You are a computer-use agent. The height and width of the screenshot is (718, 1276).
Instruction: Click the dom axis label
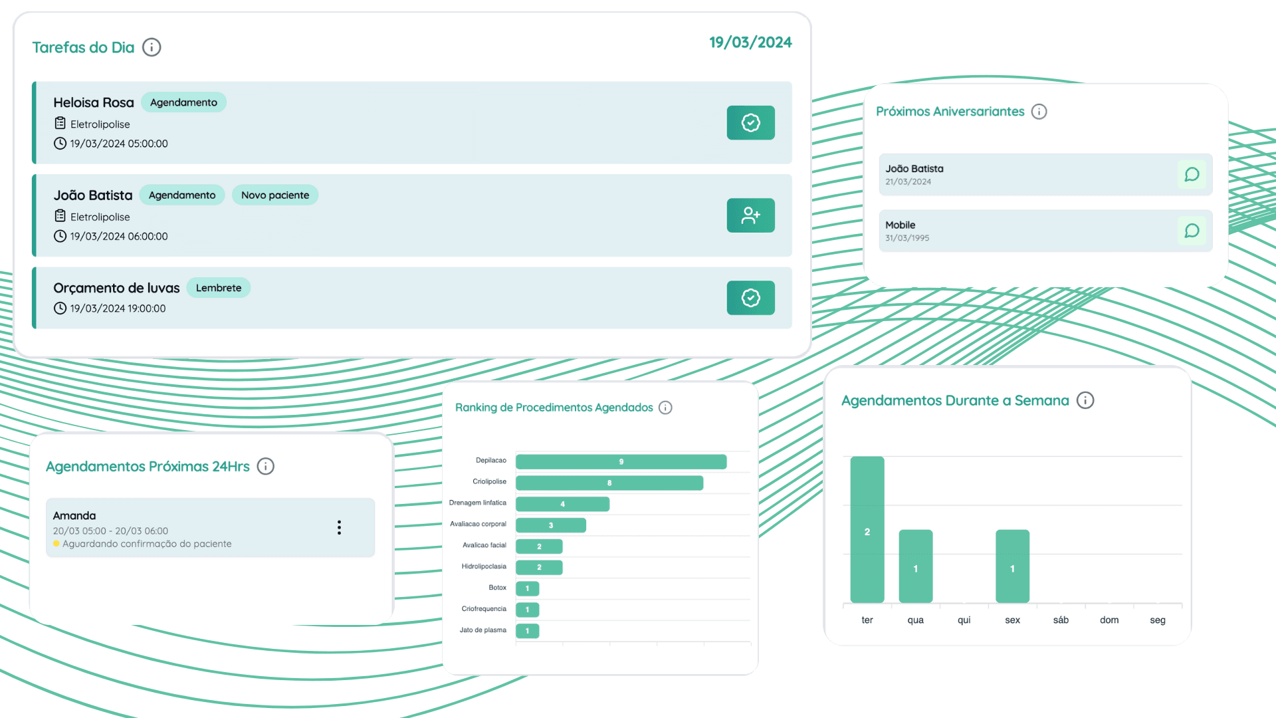point(1109,620)
